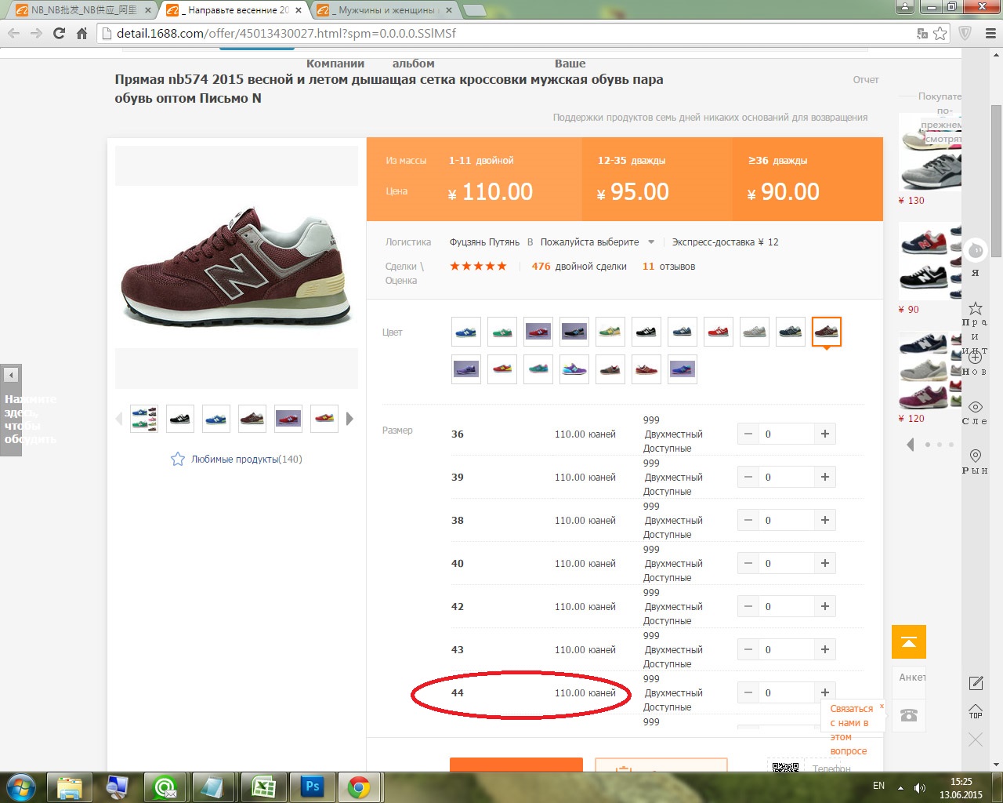
Task: Click the edit pencil icon in right sidebar
Action: (976, 683)
